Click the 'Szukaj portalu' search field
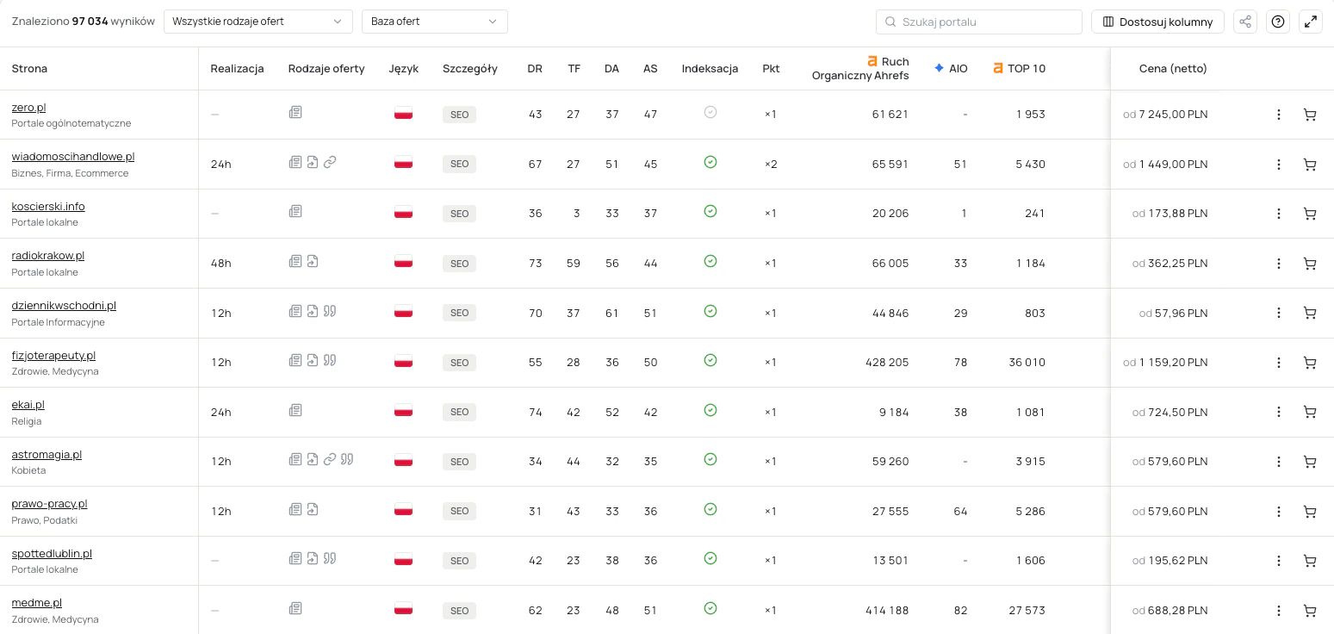This screenshot has width=1334, height=634. (x=979, y=22)
